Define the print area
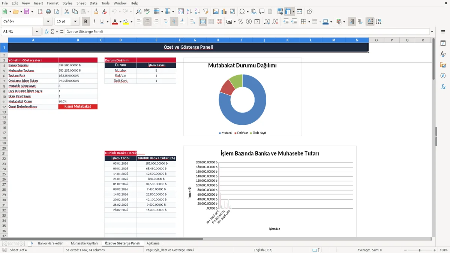 280,12
